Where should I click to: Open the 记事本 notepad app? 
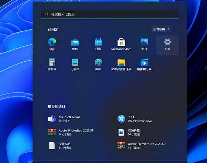pos(75,63)
